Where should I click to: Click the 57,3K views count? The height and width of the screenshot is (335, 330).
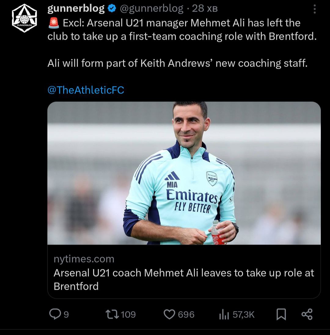tap(244, 314)
